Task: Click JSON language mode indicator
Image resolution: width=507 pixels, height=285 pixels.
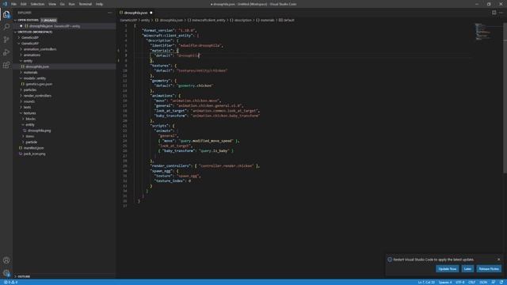Action: [483, 282]
